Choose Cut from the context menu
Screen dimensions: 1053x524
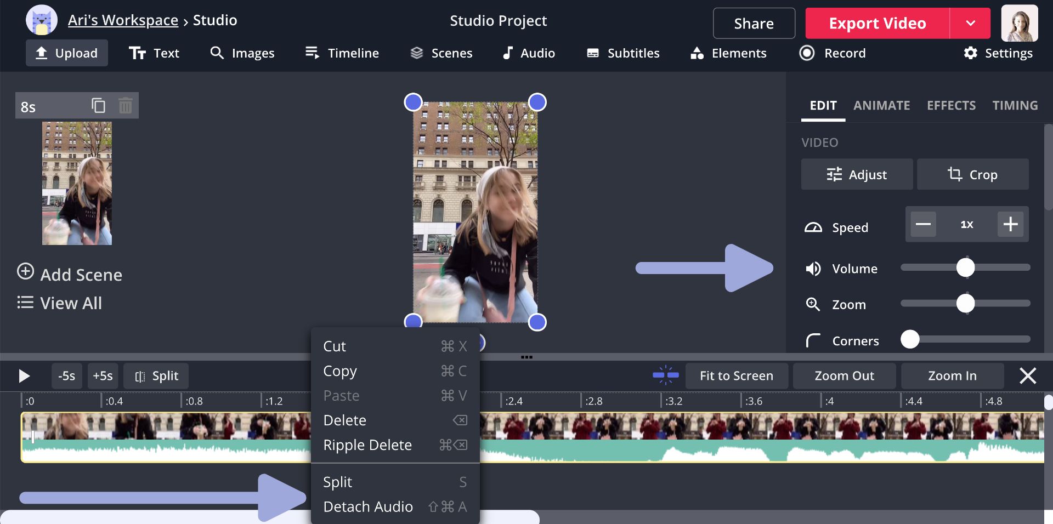(395, 346)
